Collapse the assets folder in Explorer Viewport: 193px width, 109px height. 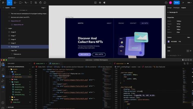(x=9, y=69)
